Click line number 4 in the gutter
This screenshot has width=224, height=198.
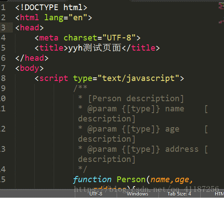(x=4, y=38)
